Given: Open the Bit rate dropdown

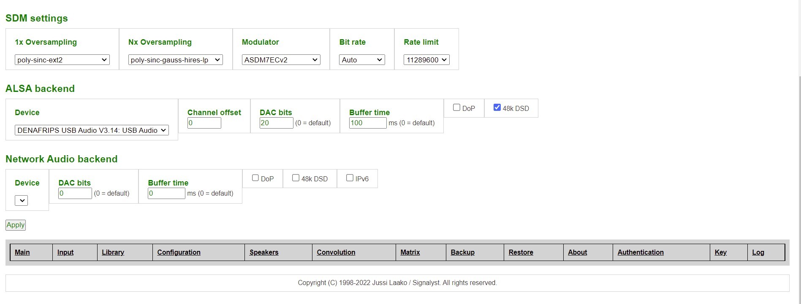Looking at the screenshot, I should coord(361,60).
